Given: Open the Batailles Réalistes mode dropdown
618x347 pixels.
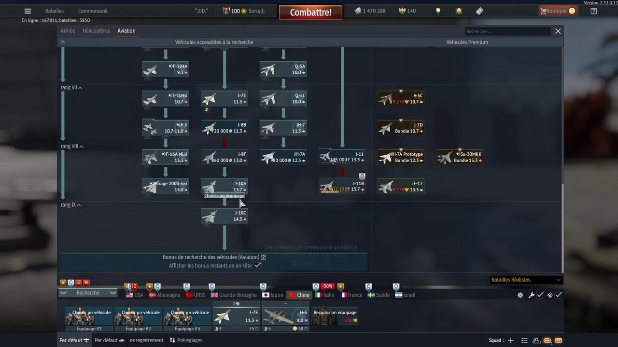Looking at the screenshot, I should pyautogui.click(x=526, y=280).
